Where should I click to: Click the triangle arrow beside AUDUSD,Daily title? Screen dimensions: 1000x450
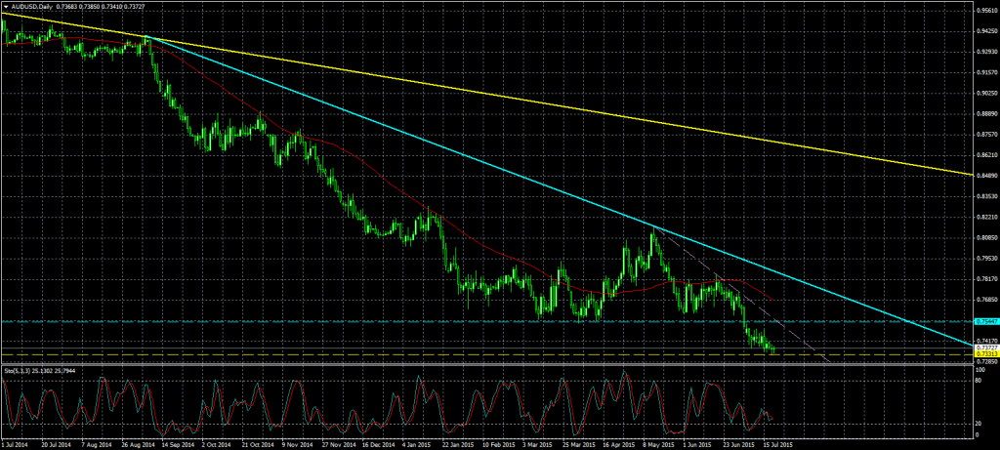(x=5, y=7)
